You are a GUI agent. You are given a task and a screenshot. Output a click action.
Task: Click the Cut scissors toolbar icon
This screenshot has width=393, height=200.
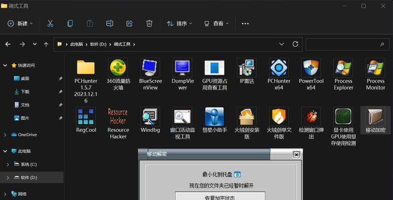click(x=50, y=23)
